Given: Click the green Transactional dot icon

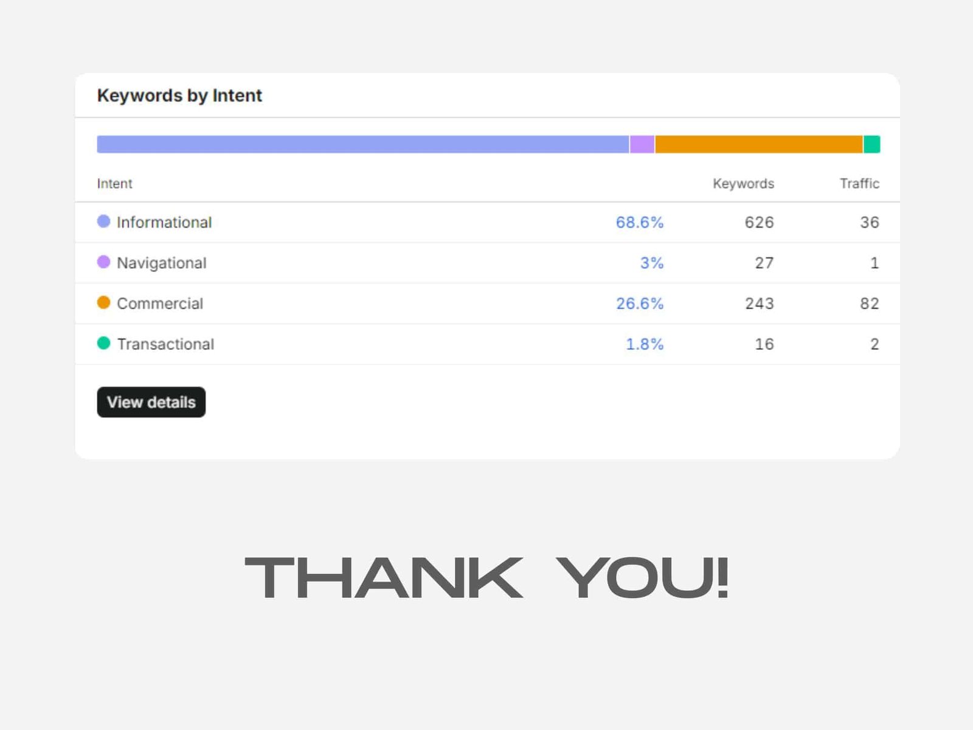Looking at the screenshot, I should pyautogui.click(x=104, y=343).
